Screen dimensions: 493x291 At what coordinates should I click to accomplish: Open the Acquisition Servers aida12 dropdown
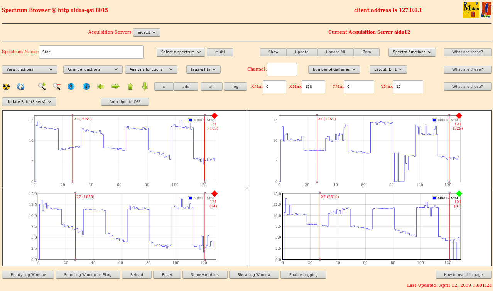[147, 32]
